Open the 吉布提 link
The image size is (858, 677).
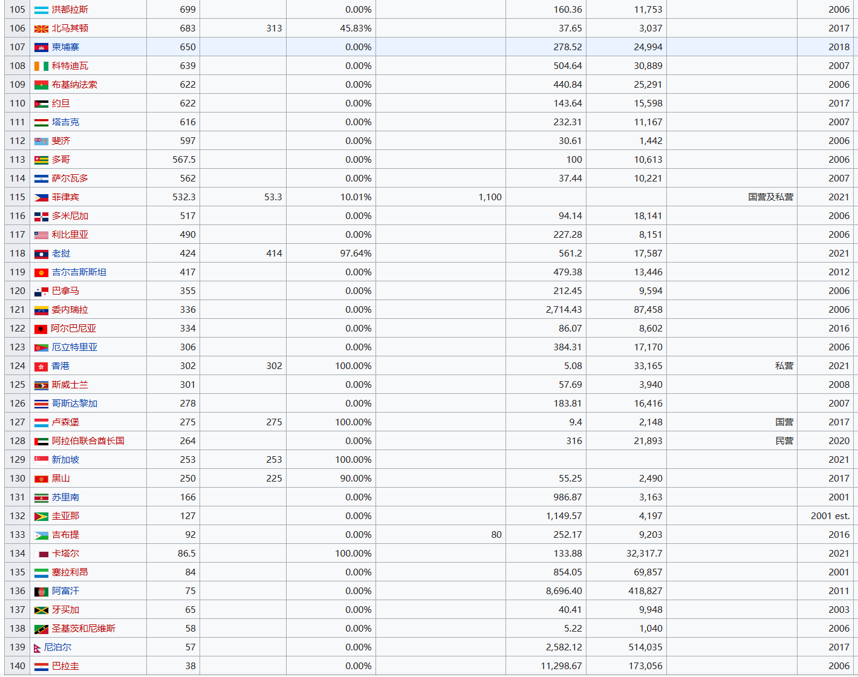tap(65, 535)
